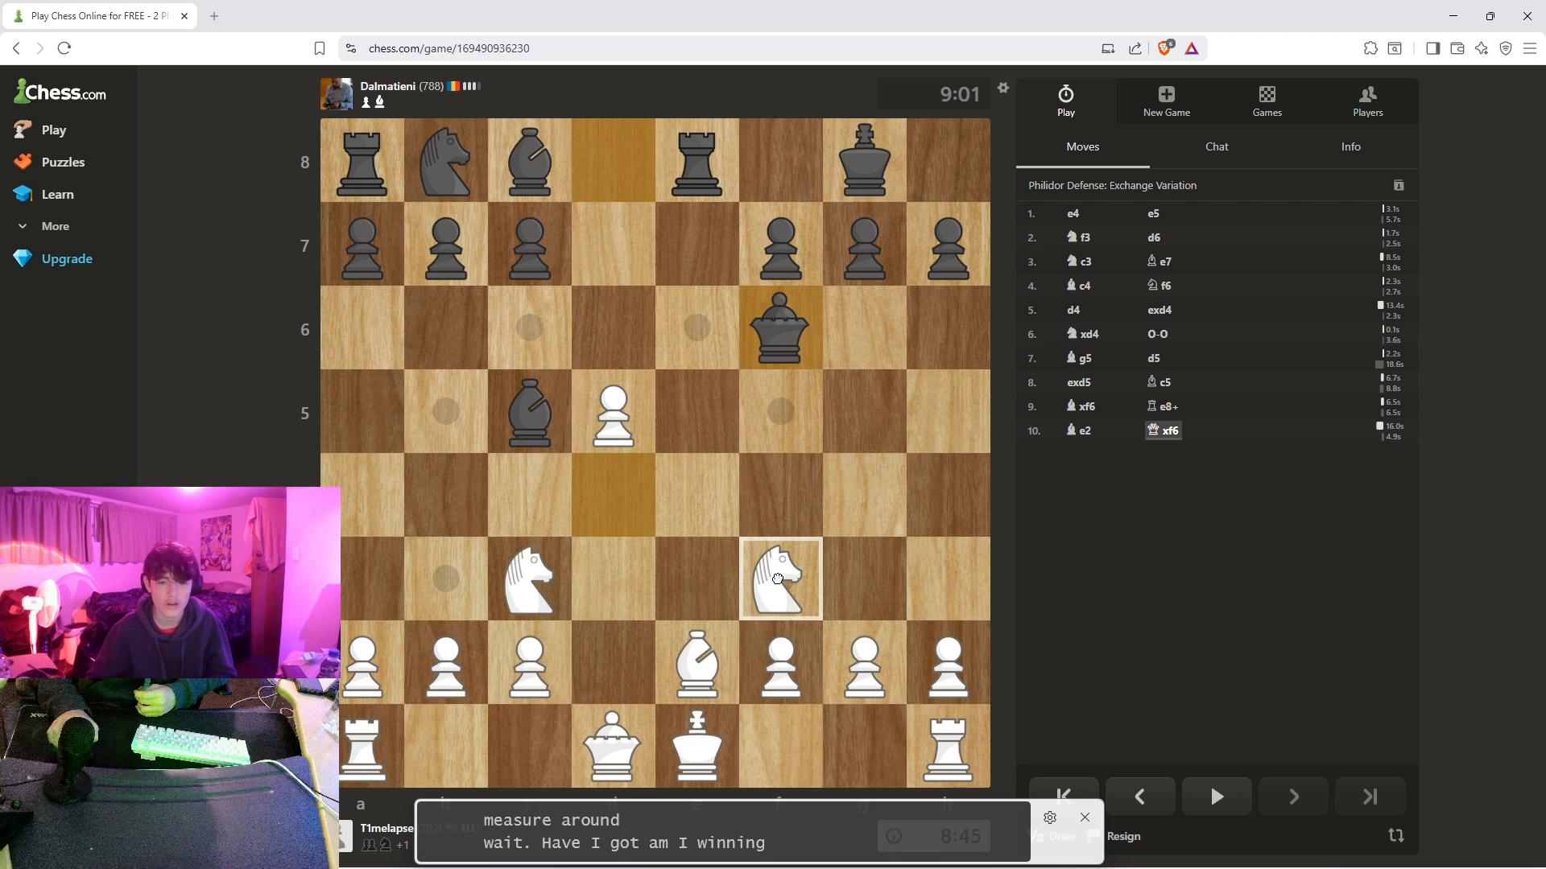
Task: Click the Resign button
Action: [x=1123, y=836]
